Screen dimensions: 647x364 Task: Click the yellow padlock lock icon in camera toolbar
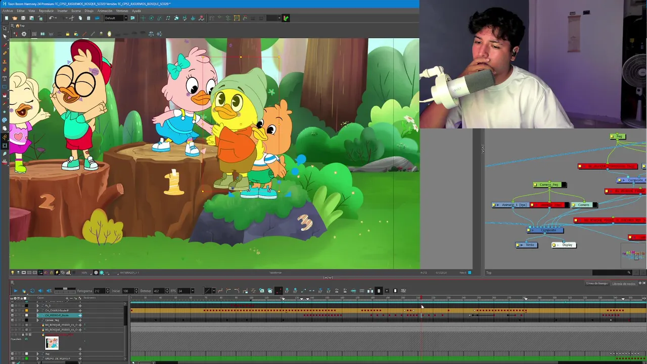[67, 34]
